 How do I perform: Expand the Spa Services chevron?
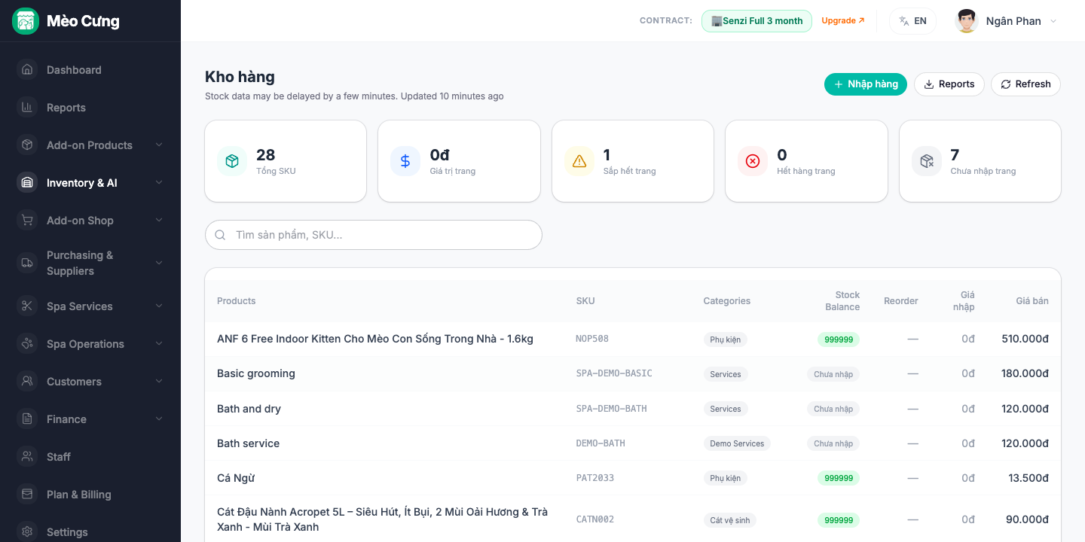click(x=159, y=306)
